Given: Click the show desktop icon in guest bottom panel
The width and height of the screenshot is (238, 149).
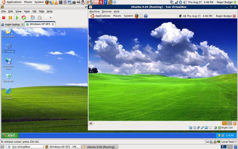Looking at the screenshot, I should pos(91,123).
